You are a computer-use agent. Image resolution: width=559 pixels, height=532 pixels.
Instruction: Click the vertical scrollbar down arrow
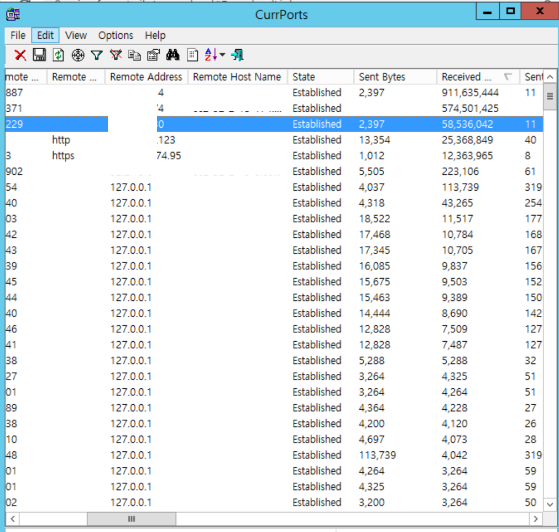pyautogui.click(x=550, y=504)
